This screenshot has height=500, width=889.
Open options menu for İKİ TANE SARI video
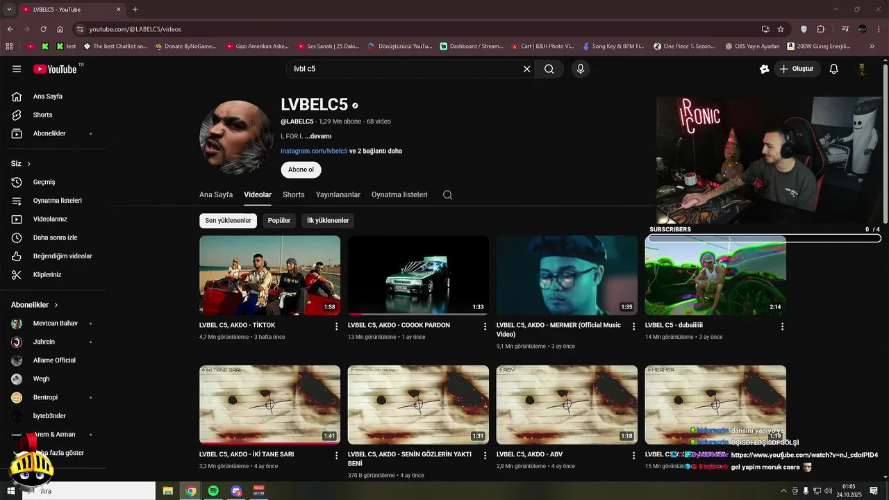[x=337, y=456]
